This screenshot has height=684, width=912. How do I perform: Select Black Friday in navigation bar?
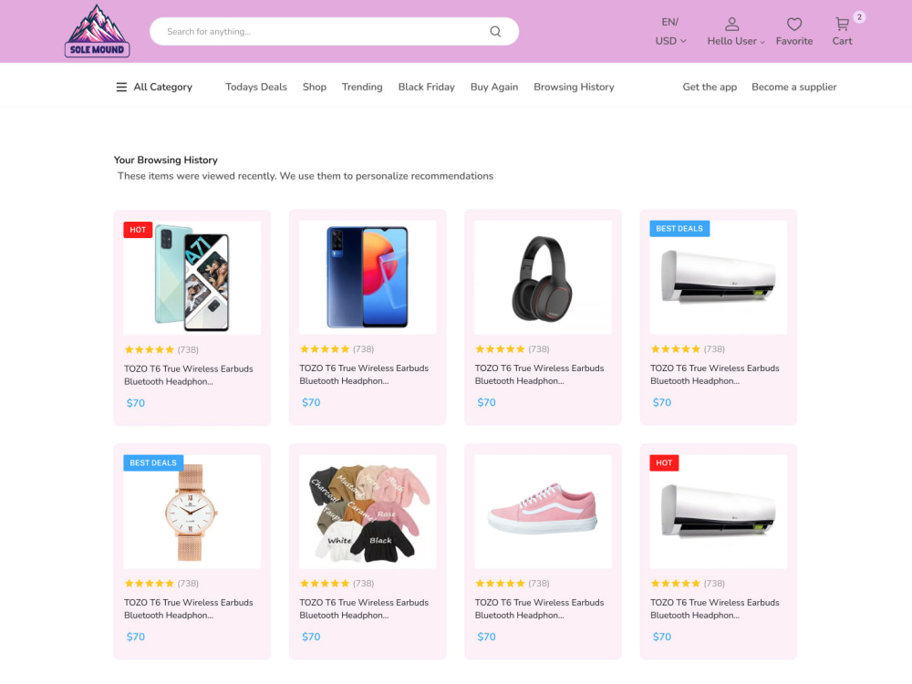point(426,88)
